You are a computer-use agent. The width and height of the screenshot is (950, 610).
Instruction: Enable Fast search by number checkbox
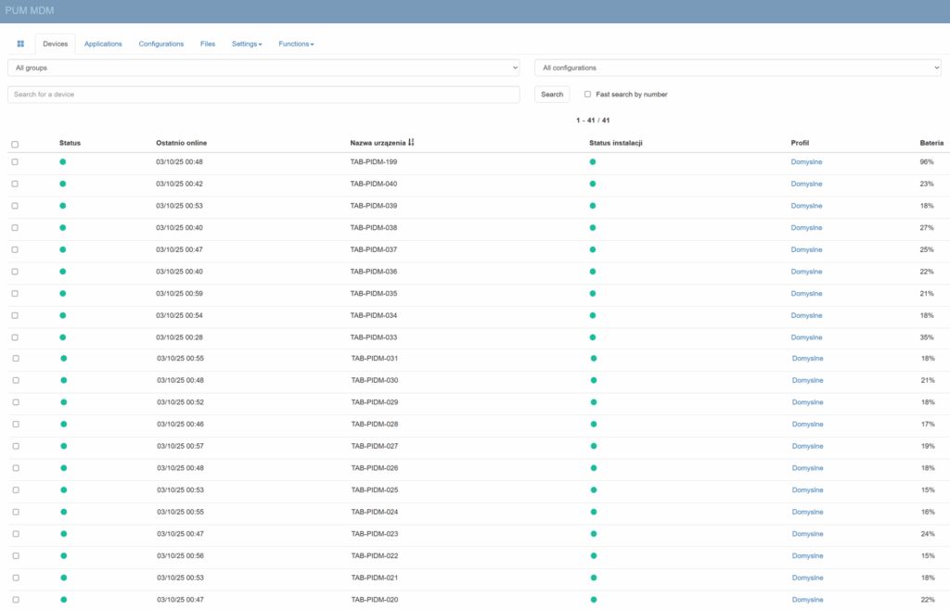coord(587,95)
